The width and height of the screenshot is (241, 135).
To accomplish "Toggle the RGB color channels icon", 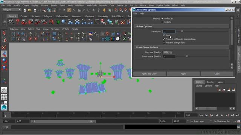I will click(113, 39).
